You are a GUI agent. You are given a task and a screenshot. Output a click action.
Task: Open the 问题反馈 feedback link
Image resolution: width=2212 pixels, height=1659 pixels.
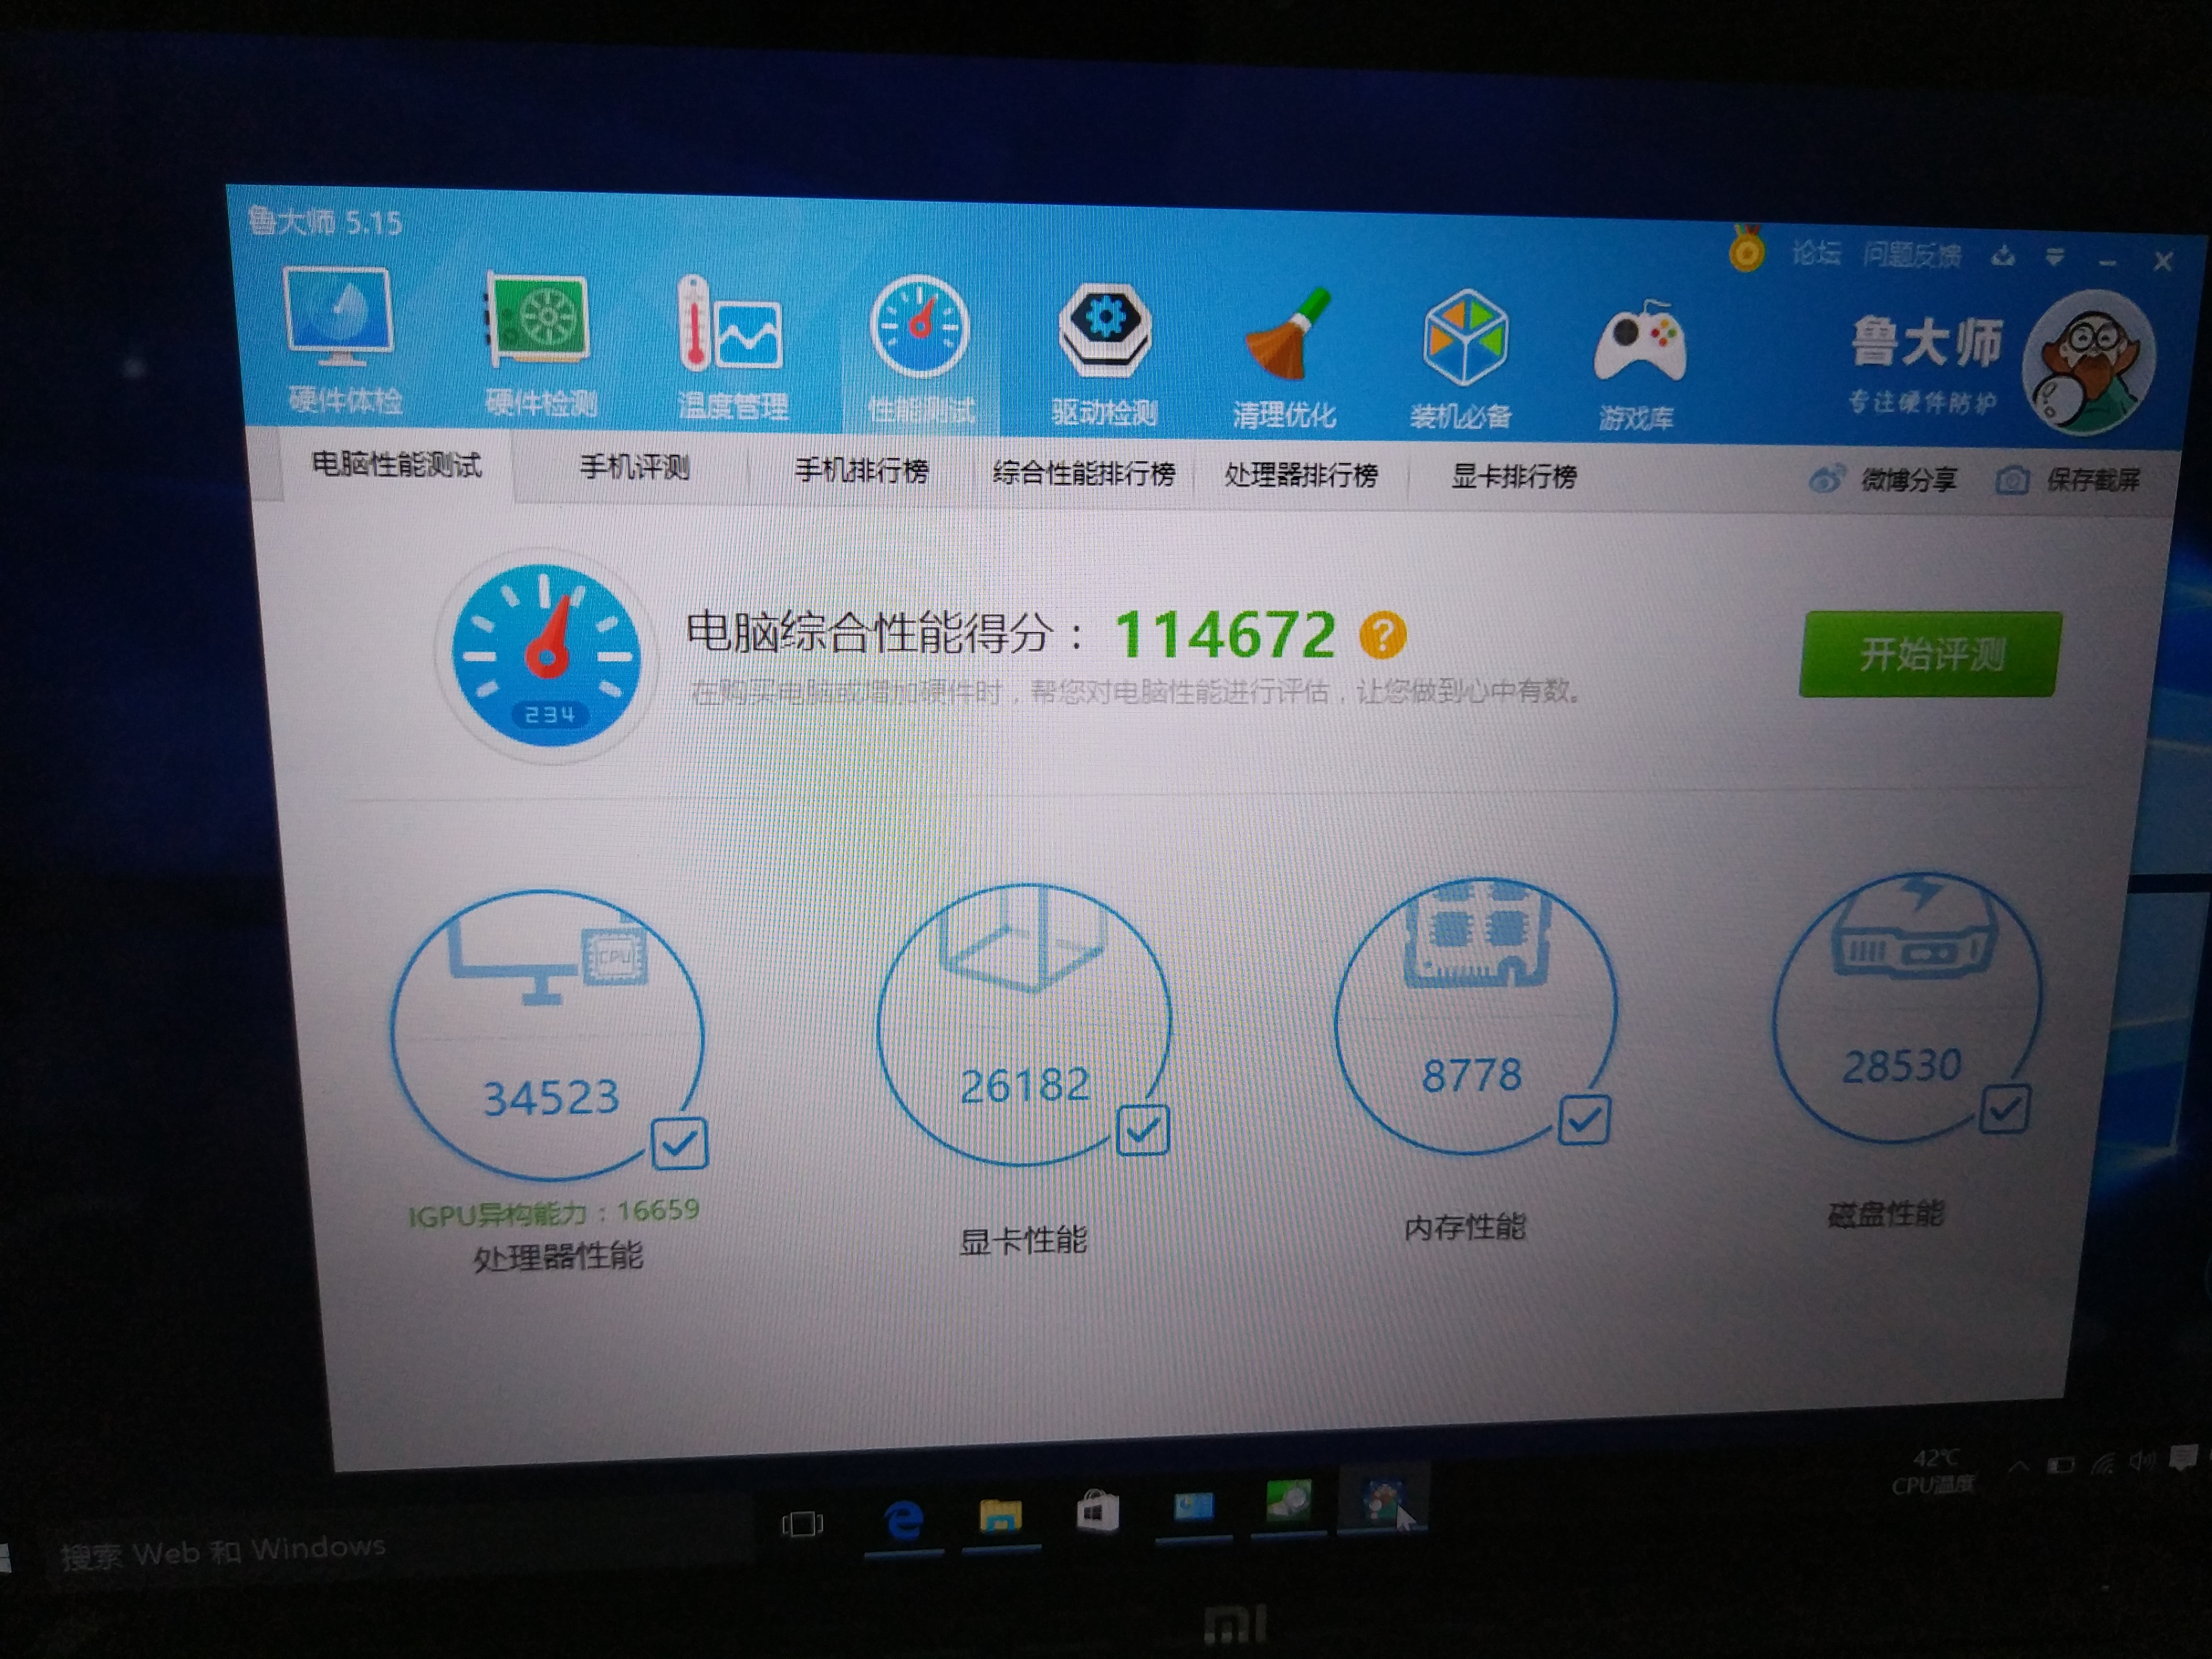pos(1911,255)
